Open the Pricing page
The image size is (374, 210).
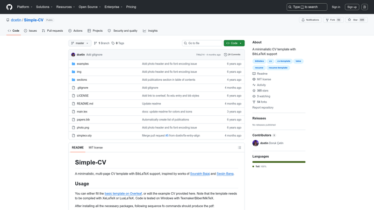[131, 7]
